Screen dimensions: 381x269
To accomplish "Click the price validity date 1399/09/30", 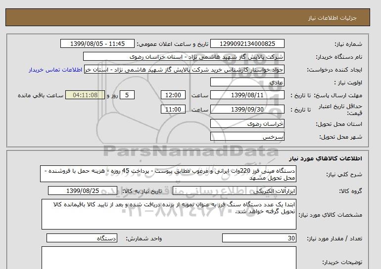I will click(x=247, y=109).
